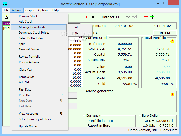
Task: Go to previous dataset red arrow
Action: tap(93, 17)
